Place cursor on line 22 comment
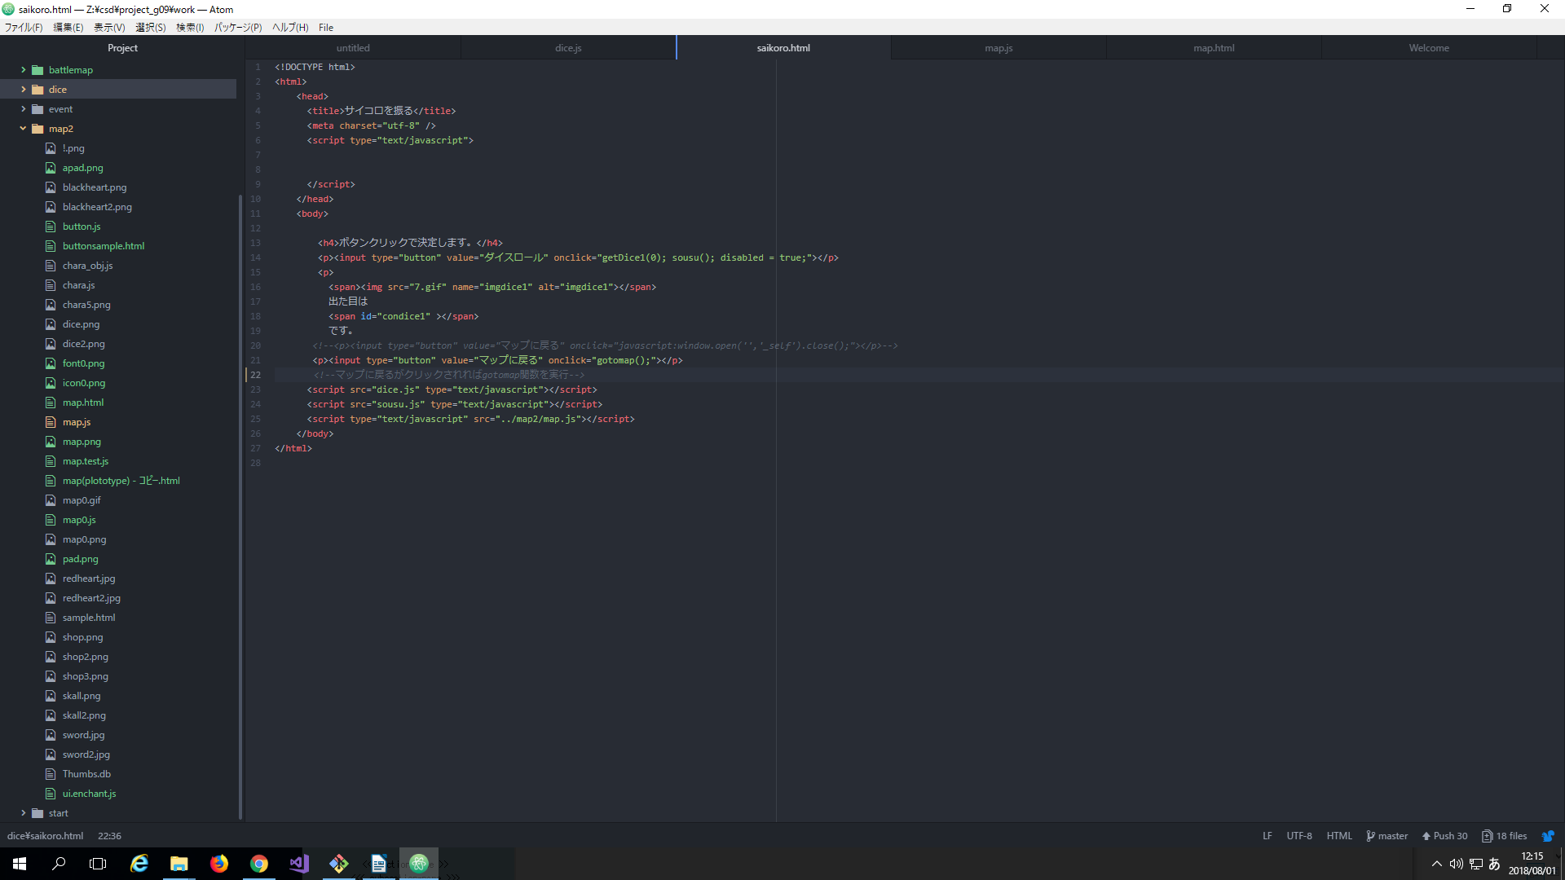Viewport: 1565px width, 880px height. click(449, 375)
